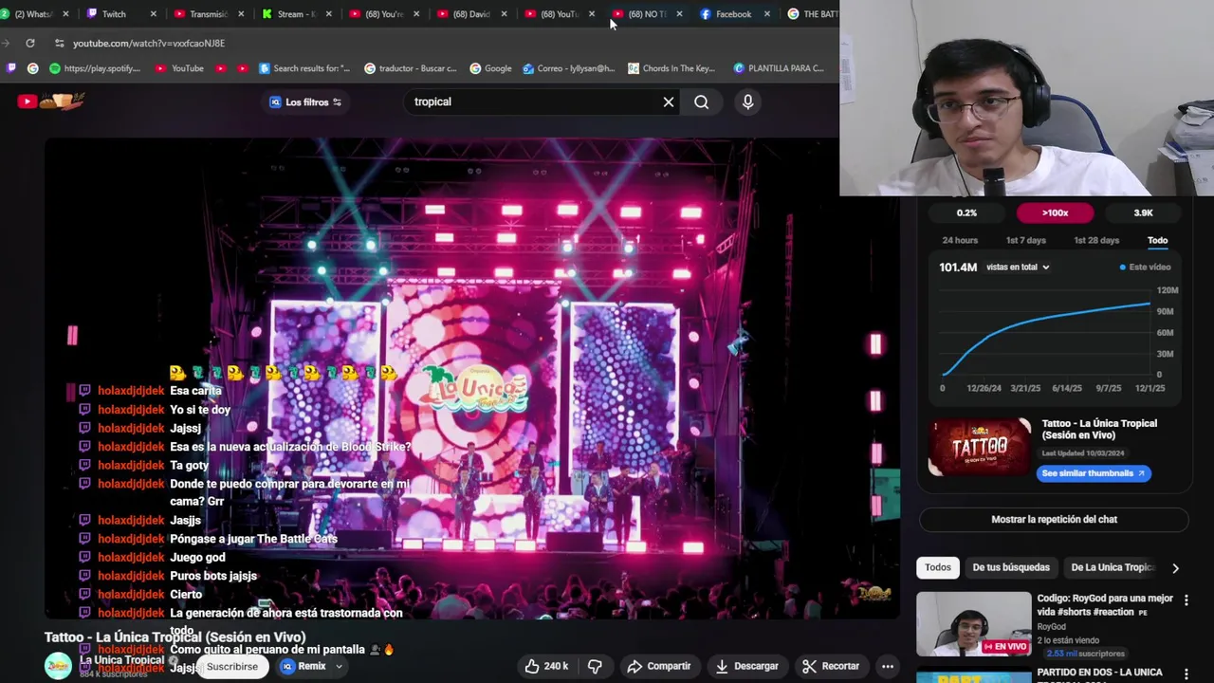
Task: Open the 'Google' bookmark
Action: [x=490, y=68]
